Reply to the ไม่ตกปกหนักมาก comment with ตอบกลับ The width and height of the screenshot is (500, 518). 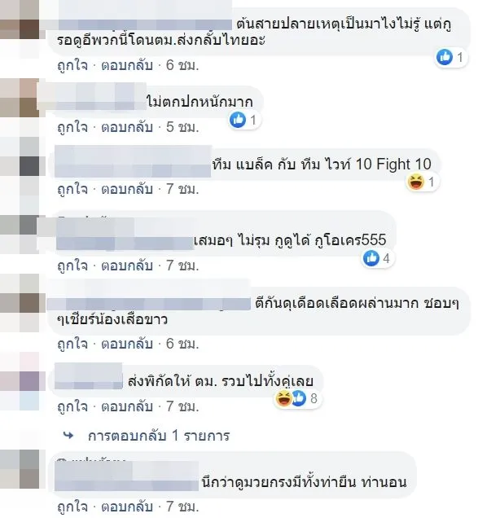[127, 127]
